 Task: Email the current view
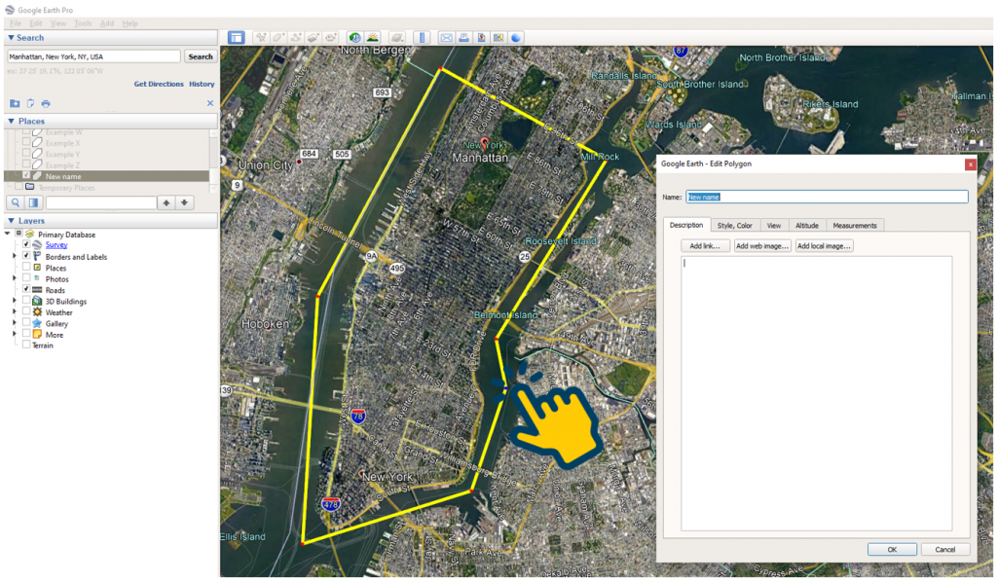446,37
